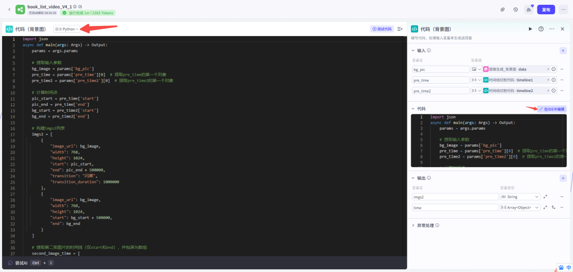Viewport: 573px width, 272px height.
Task: Click the run complete status badge
Action: [x=88, y=13]
